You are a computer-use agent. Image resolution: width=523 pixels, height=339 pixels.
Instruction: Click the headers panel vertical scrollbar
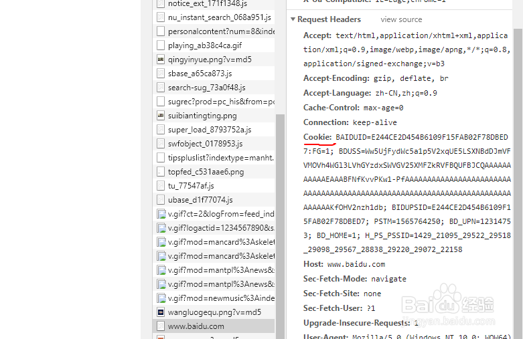(x=518, y=183)
